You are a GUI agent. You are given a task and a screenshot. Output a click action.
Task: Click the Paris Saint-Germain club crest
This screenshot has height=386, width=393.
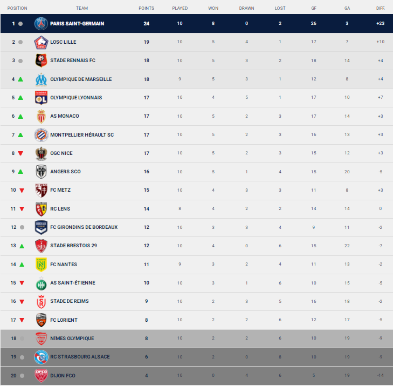41,24
